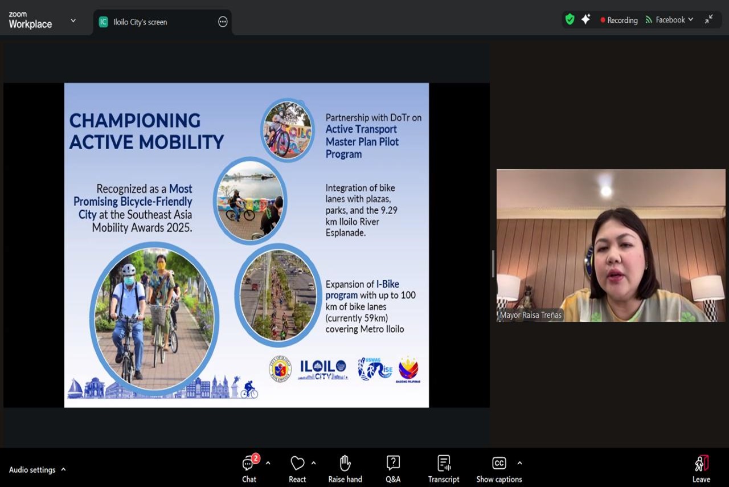Open more options on the shared screen tab
The width and height of the screenshot is (729, 487).
(x=223, y=22)
